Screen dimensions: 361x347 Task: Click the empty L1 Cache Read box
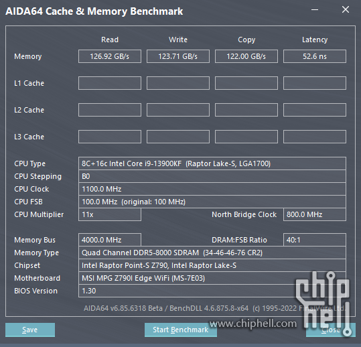pyautogui.click(x=110, y=83)
